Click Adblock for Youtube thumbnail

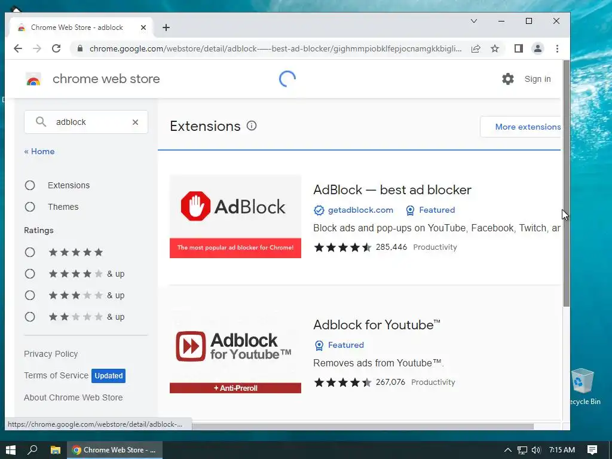click(235, 351)
